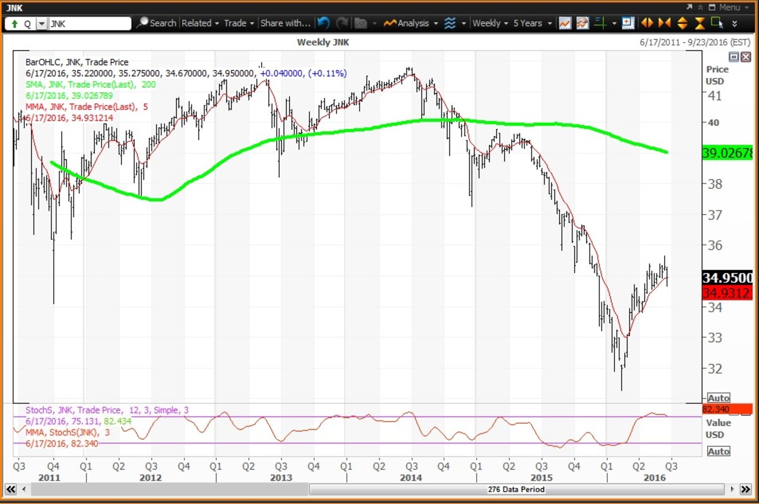Click the Weekly JNK chart title

pos(323,42)
